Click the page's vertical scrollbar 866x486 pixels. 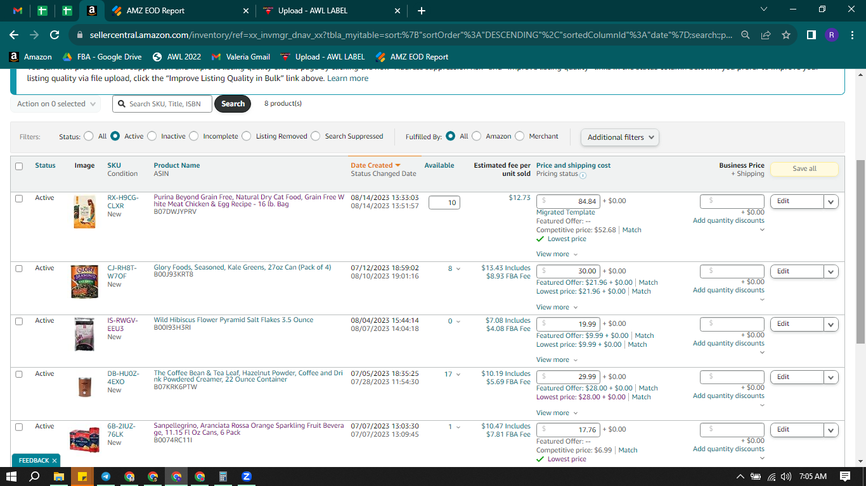(x=860, y=252)
